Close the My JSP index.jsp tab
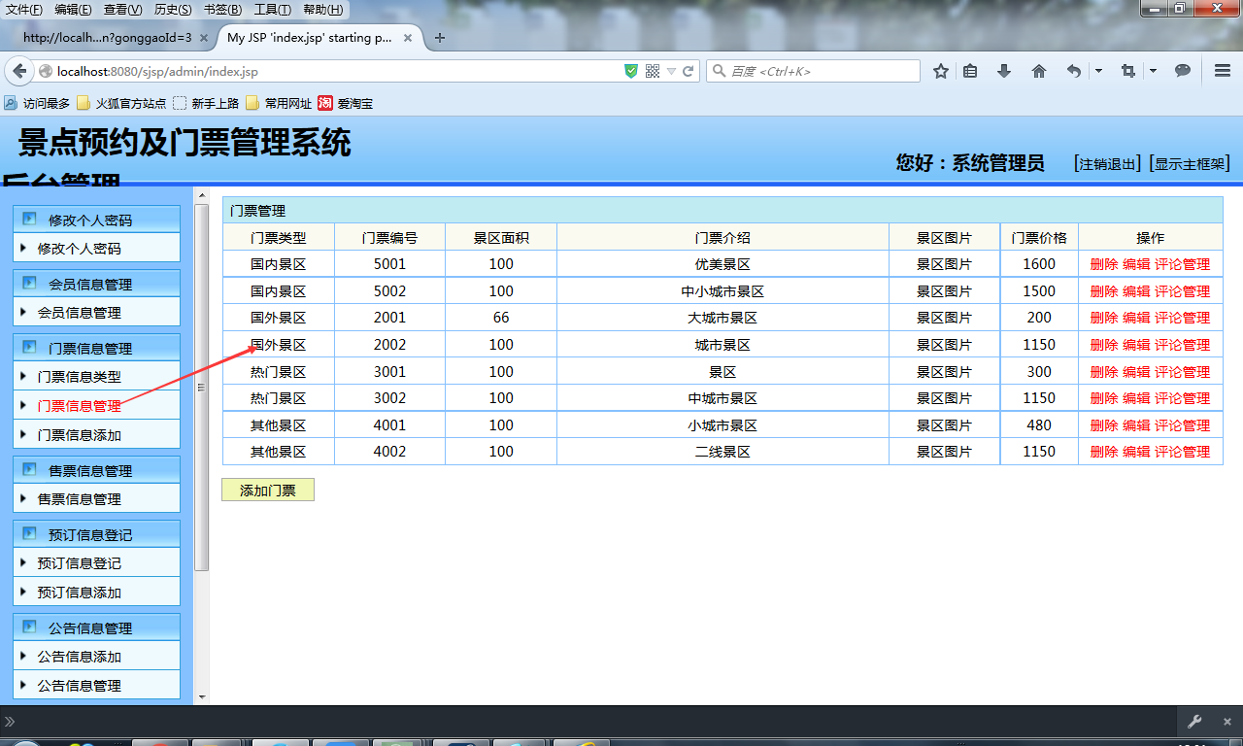1243x746 pixels. [x=408, y=38]
